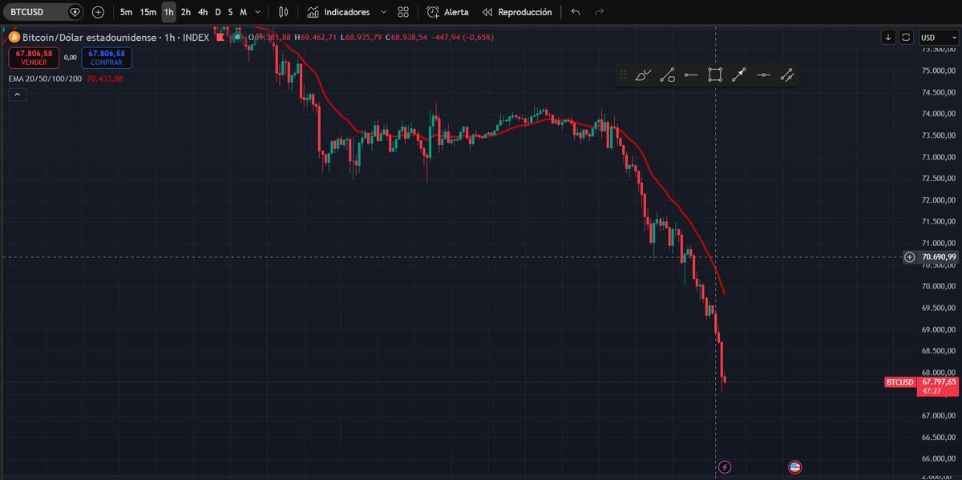The image size is (962, 480).
Task: Grab the drawing toolbar drag handle
Action: click(624, 75)
